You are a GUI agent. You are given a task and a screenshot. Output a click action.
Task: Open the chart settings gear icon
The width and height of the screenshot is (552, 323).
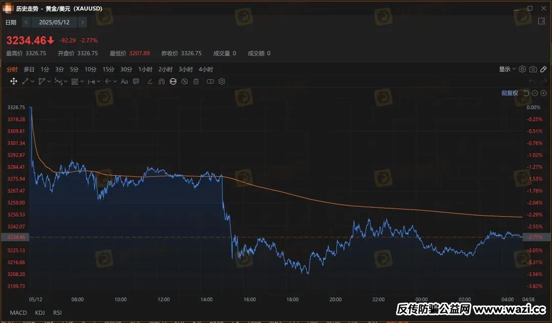522,70
